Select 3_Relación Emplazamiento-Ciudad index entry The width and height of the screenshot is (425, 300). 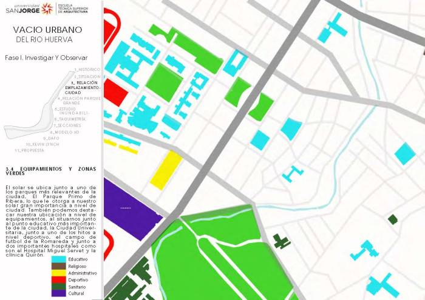[x=82, y=87]
